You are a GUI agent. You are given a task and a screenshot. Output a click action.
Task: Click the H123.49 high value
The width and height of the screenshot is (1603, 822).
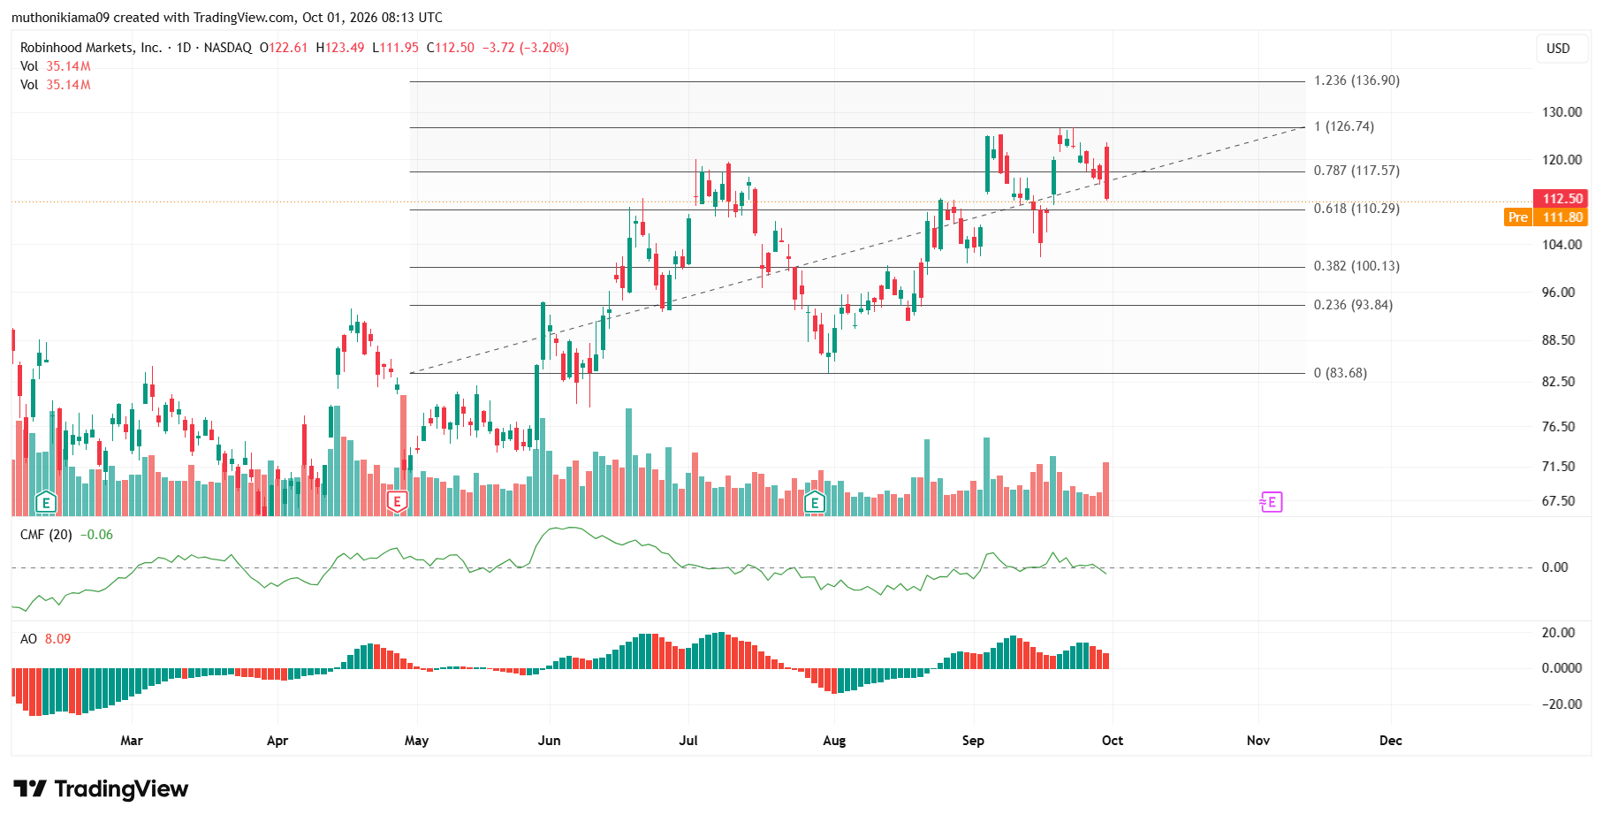[340, 48]
